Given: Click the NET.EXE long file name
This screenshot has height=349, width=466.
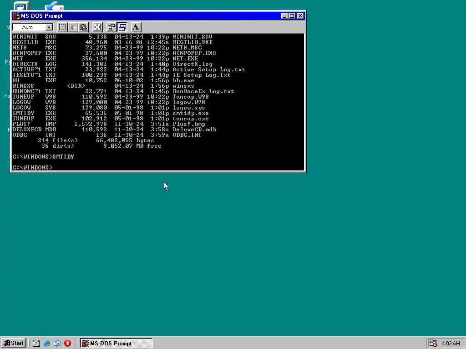Looking at the screenshot, I should (186, 59).
